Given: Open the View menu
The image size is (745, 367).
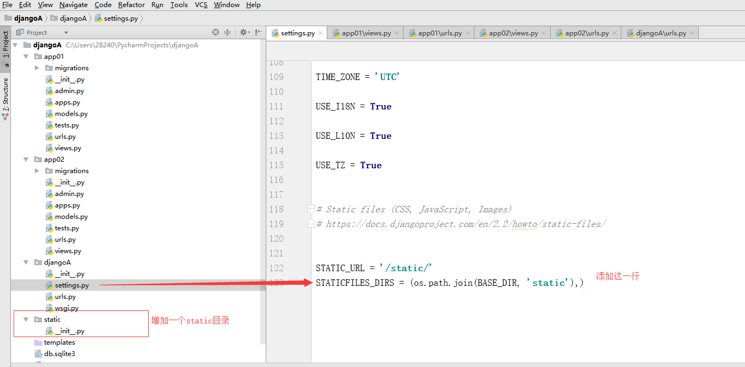Looking at the screenshot, I should 45,5.
